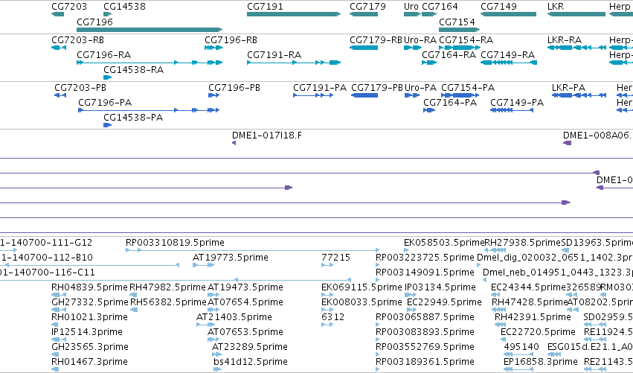633x373 pixels.
Task: Click EST label RH56382.5prime
Action: click(x=168, y=302)
